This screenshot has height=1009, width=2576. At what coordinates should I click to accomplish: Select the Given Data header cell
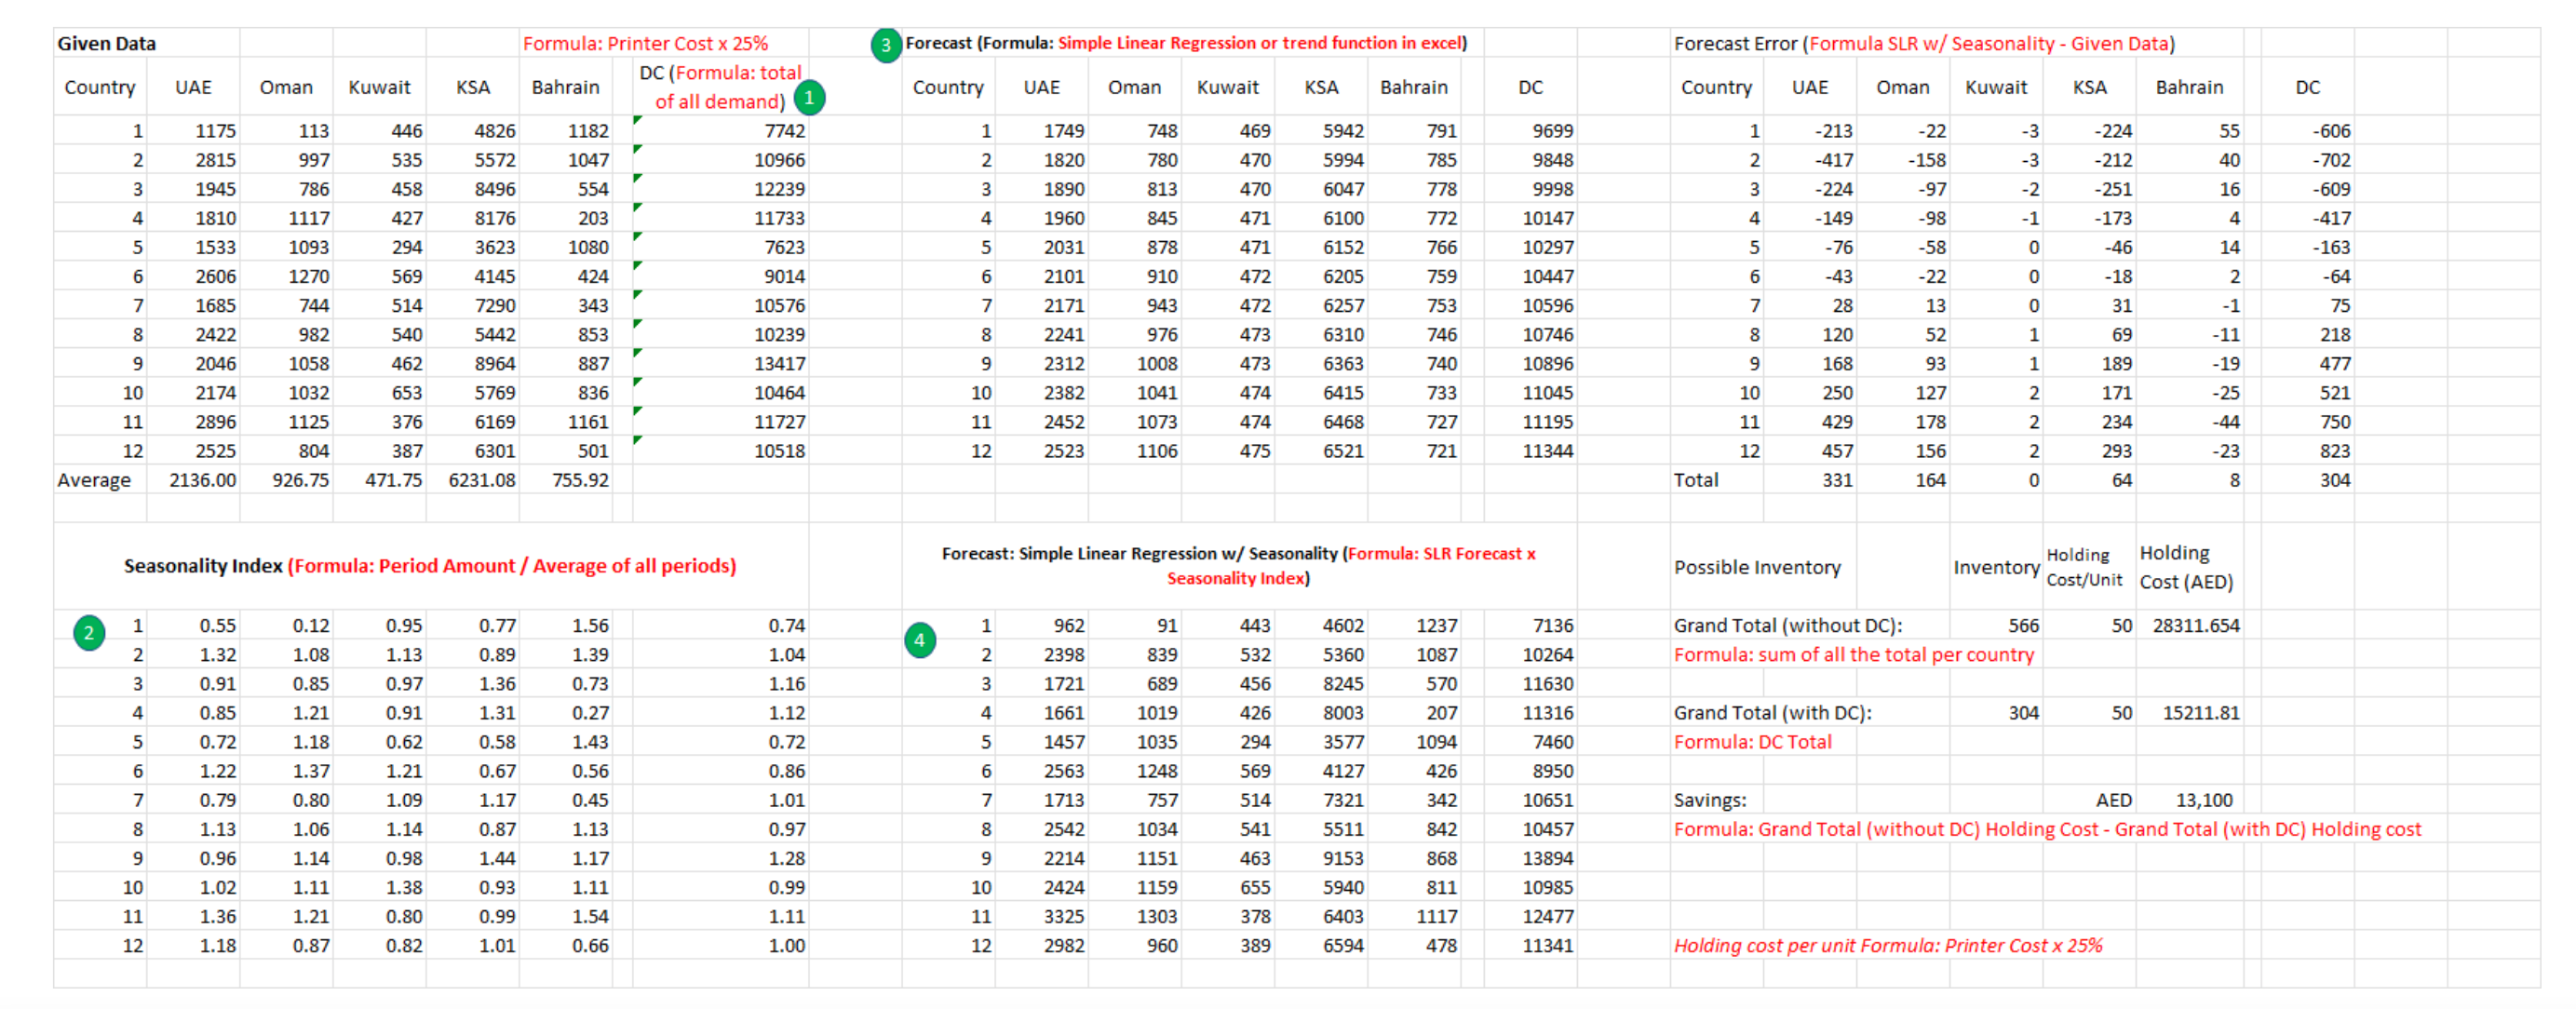coord(106,43)
